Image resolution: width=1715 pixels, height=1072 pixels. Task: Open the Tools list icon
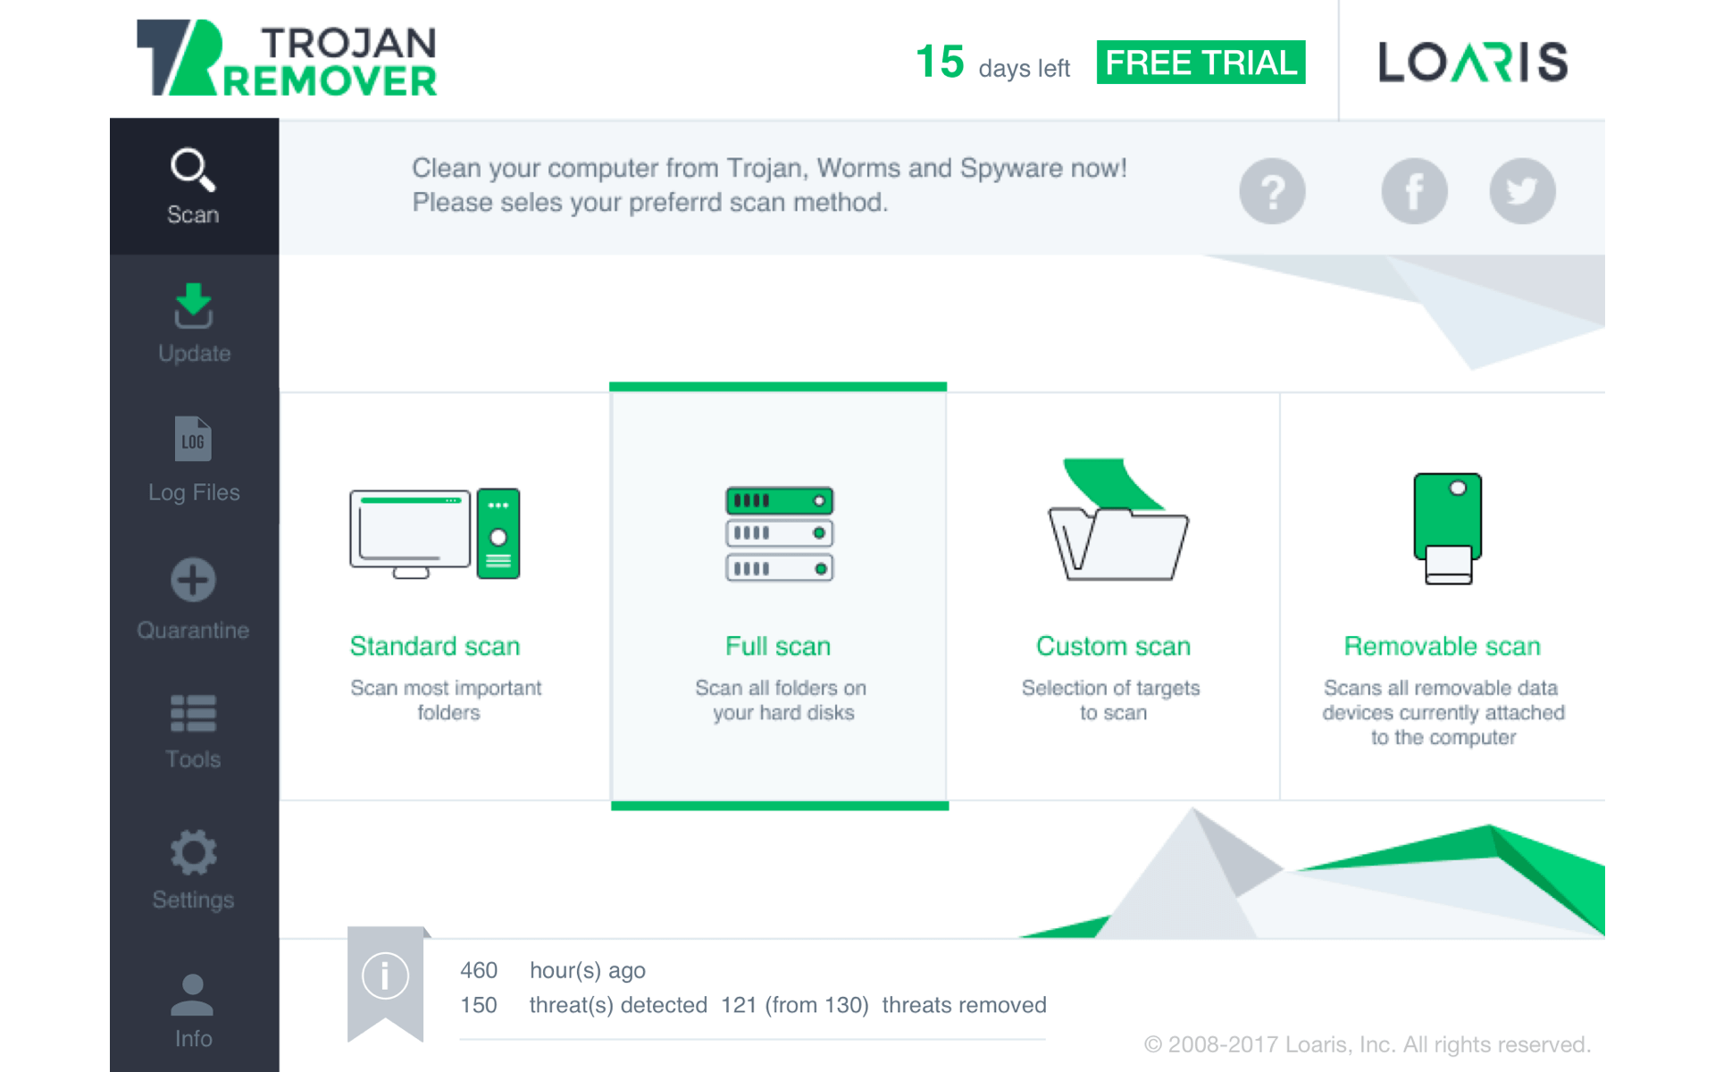194,713
